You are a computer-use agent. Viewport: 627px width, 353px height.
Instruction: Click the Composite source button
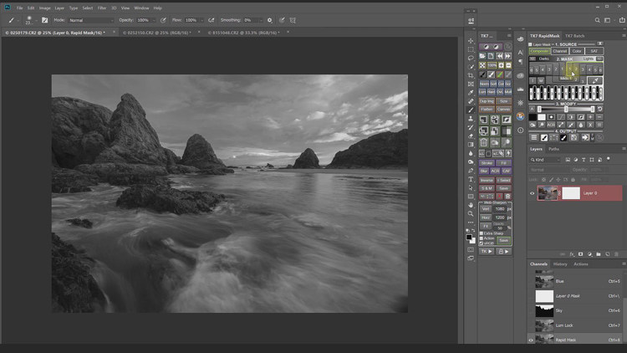539,51
